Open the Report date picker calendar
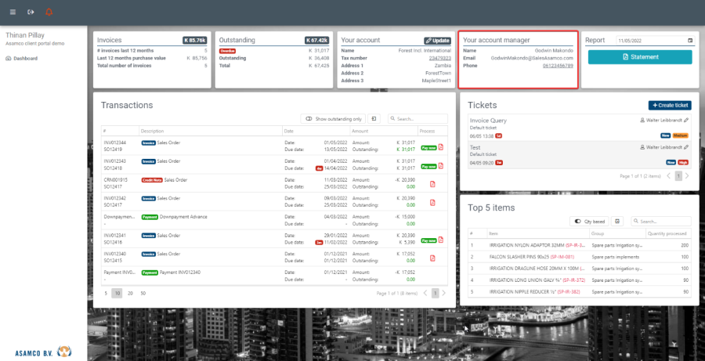 689,40
